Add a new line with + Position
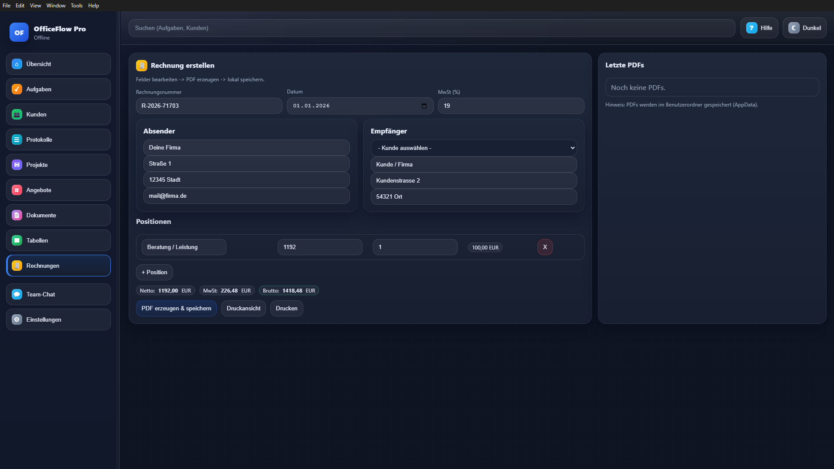Image resolution: width=834 pixels, height=469 pixels. coord(154,272)
